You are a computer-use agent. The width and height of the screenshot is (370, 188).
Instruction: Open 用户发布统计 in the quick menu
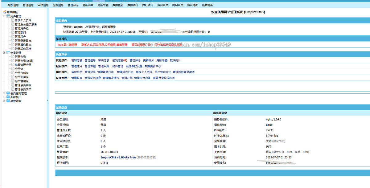(x=163, y=72)
